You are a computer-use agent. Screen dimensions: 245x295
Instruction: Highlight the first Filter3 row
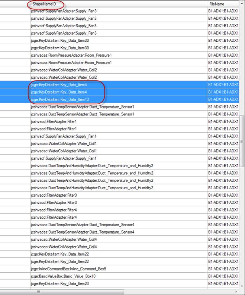[x=54, y=195]
